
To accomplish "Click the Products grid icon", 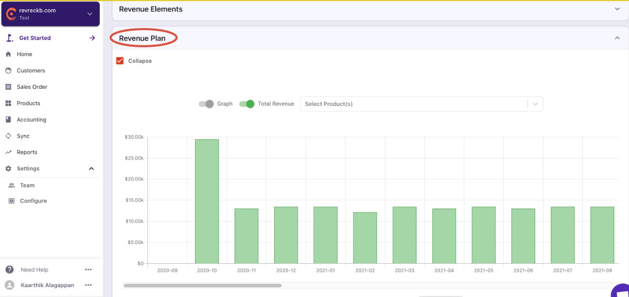I will 8,103.
